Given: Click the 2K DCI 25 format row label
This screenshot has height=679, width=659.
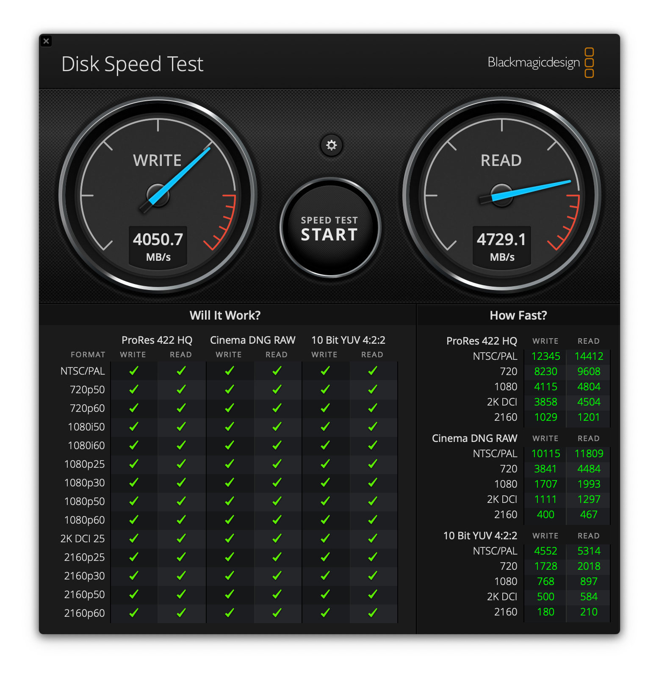Looking at the screenshot, I should pos(83,539).
